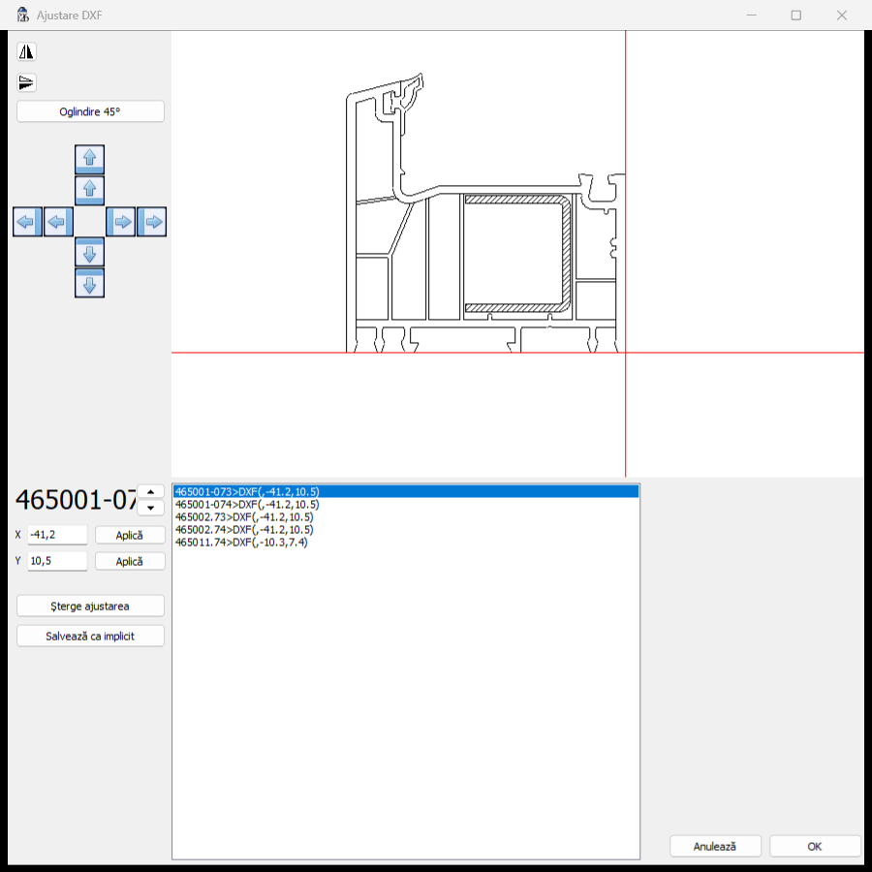Image resolution: width=872 pixels, height=872 pixels.
Task: Click the rightmost right arrow button
Action: click(x=152, y=222)
